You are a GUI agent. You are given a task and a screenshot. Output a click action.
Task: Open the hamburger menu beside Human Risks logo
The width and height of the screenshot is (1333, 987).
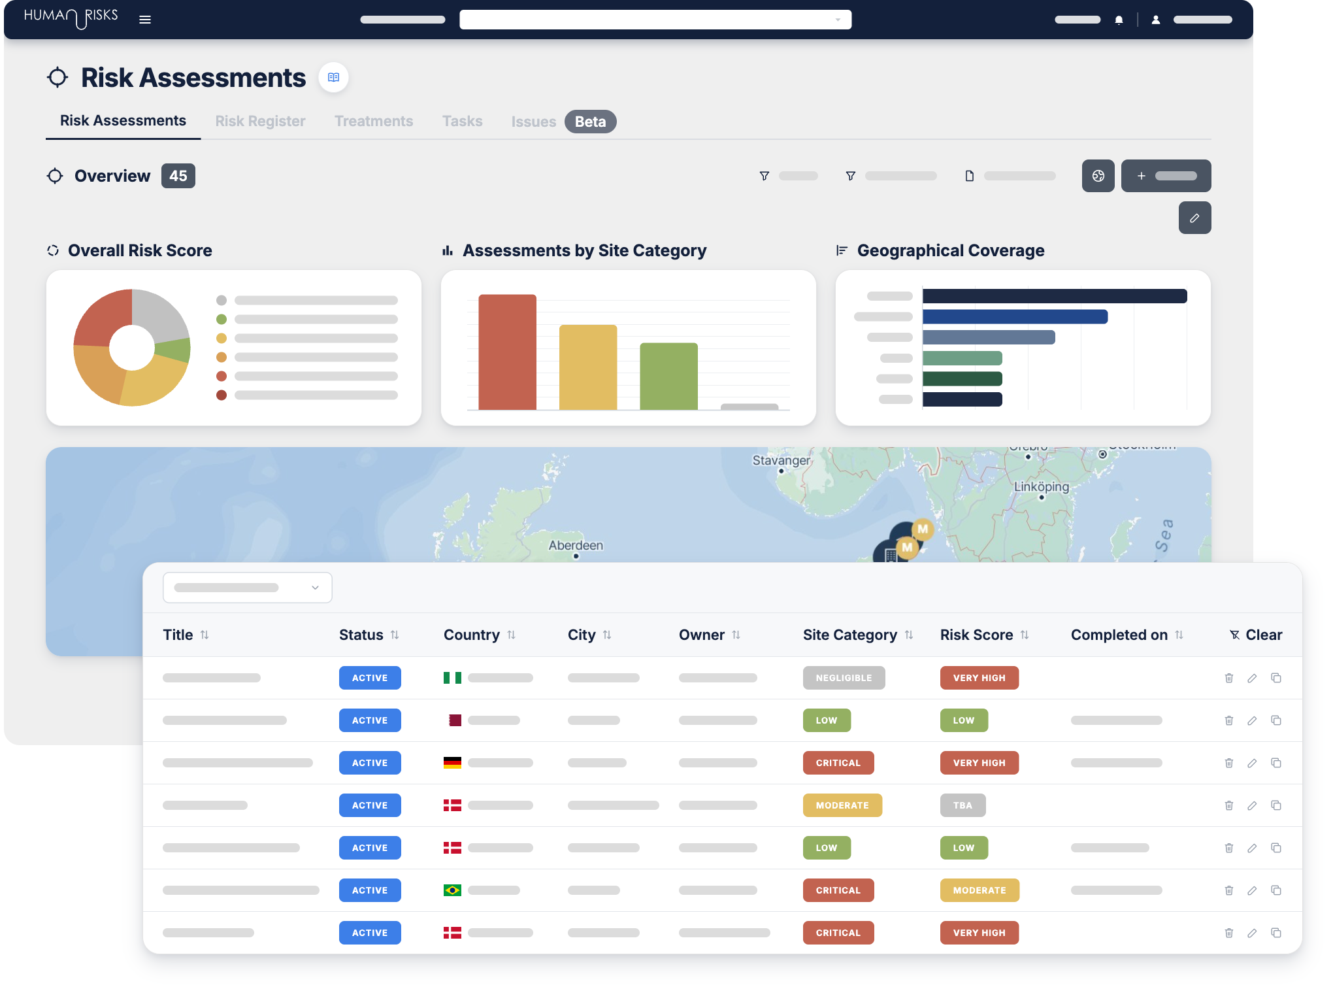[x=145, y=20]
